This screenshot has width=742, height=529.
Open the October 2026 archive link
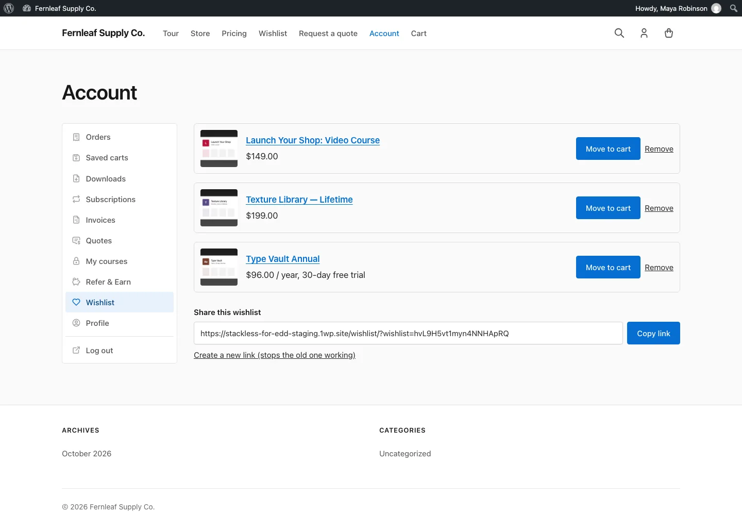tap(87, 454)
